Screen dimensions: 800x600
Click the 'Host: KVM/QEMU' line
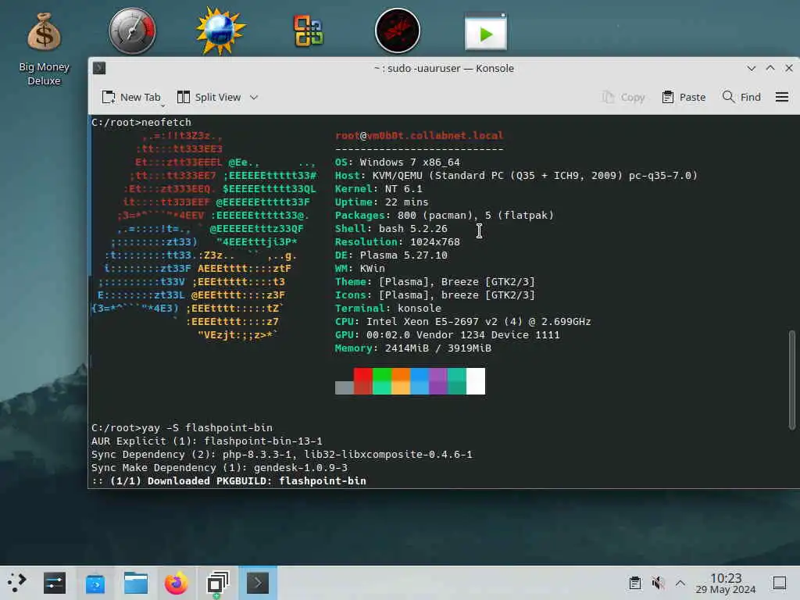[x=516, y=176]
